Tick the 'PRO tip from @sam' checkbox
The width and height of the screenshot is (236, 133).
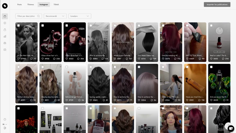[x=187, y=25]
